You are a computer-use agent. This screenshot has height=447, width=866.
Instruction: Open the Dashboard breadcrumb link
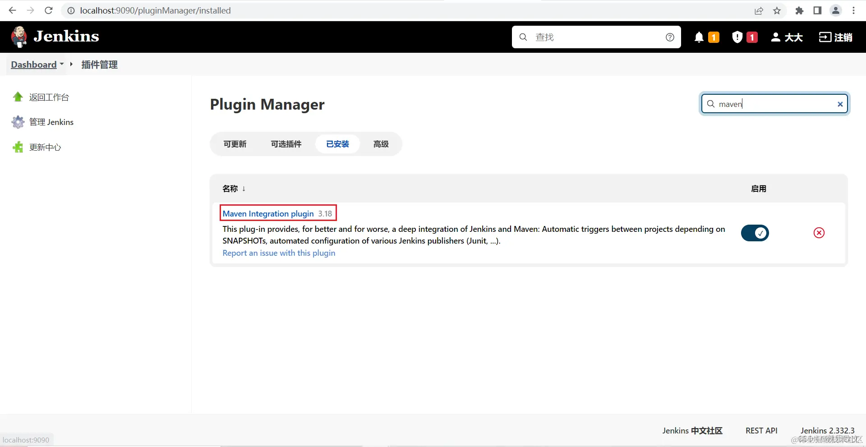click(x=34, y=65)
